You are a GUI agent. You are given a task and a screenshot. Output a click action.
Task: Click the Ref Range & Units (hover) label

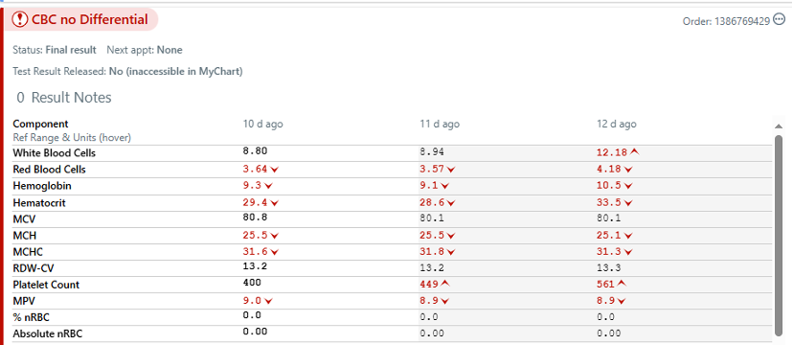[x=72, y=138]
